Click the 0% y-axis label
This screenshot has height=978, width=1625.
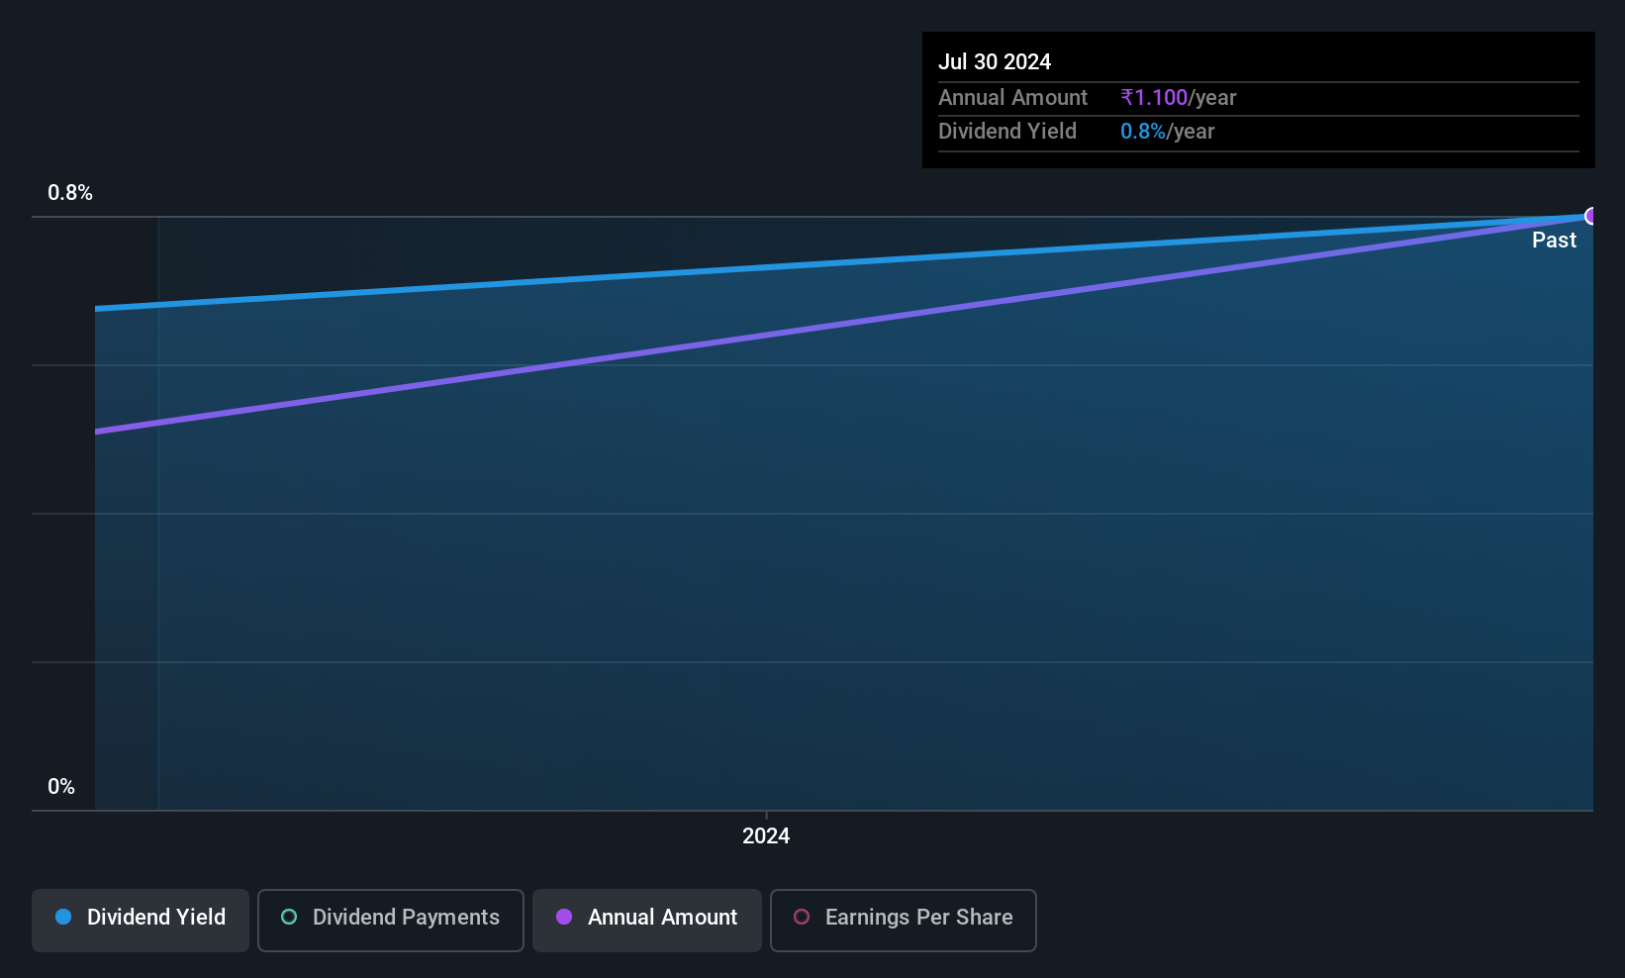tap(61, 787)
